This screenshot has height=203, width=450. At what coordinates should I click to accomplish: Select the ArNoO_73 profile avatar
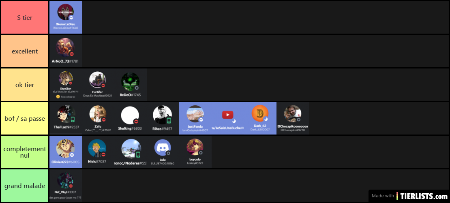(x=65, y=47)
